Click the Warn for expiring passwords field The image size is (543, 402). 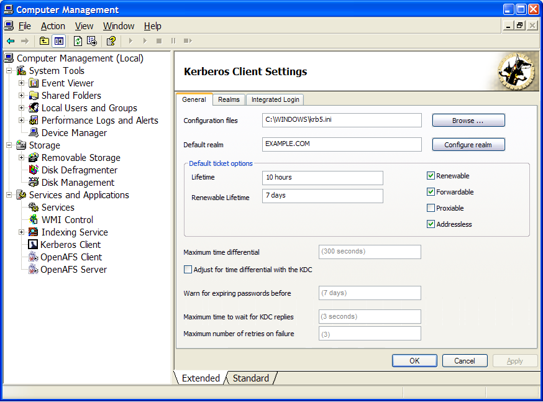[370, 293]
